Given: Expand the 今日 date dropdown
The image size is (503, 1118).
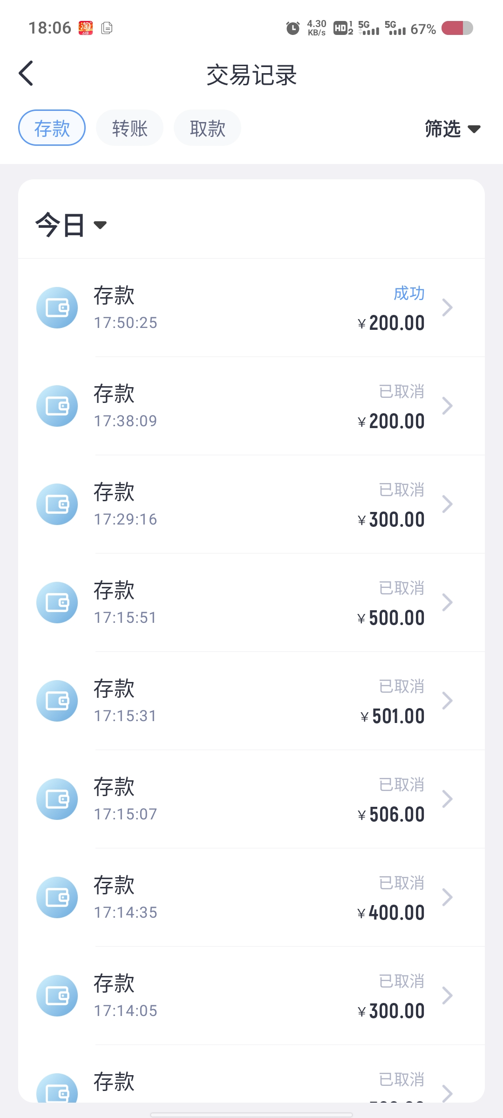Looking at the screenshot, I should pos(71,225).
